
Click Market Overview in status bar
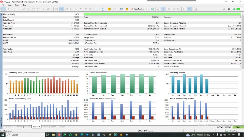tap(146, 131)
